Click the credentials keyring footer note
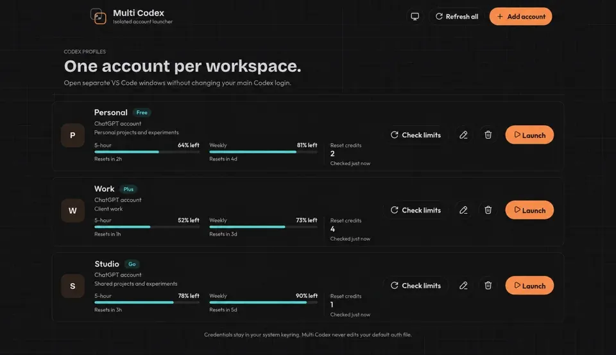Screen dimensions: 616x355 [307, 335]
